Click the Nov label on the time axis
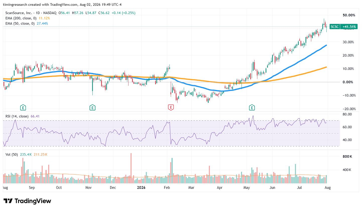Viewport: 362px width, 210px height. tap(88, 188)
